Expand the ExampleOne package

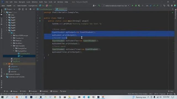click(14, 48)
